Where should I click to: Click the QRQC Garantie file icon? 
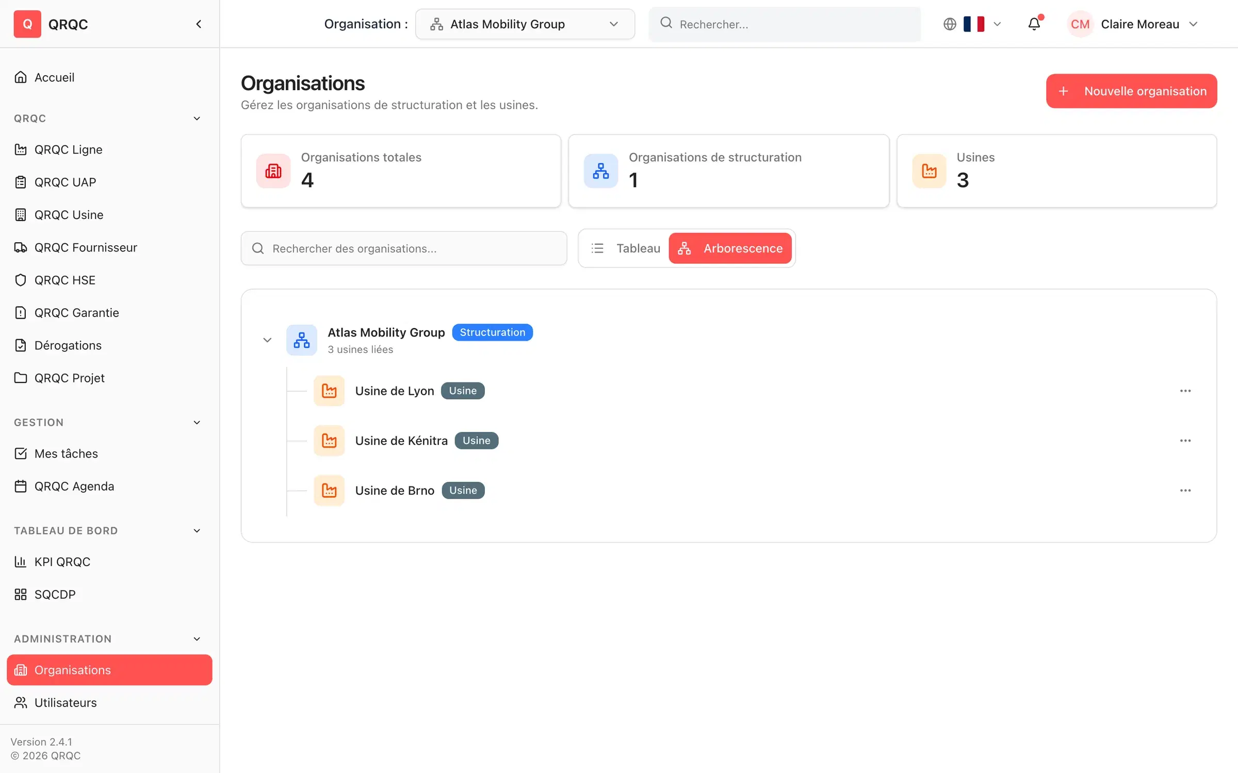point(21,313)
